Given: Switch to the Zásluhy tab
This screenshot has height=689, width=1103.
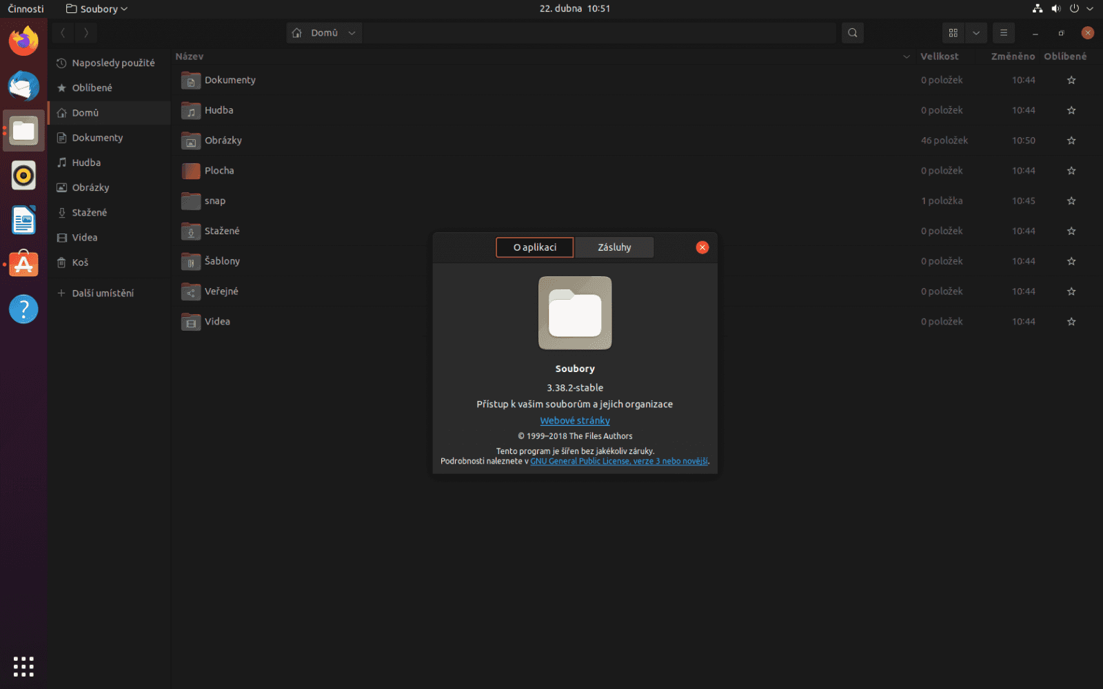Looking at the screenshot, I should 614,247.
